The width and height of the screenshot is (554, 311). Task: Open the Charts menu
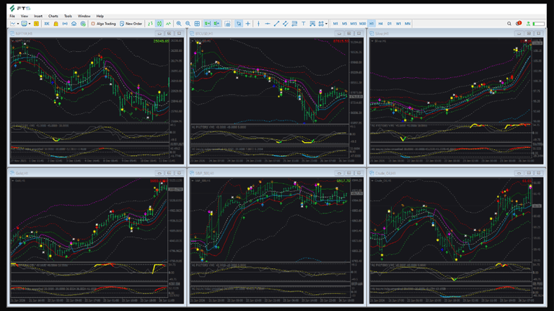pos(53,17)
